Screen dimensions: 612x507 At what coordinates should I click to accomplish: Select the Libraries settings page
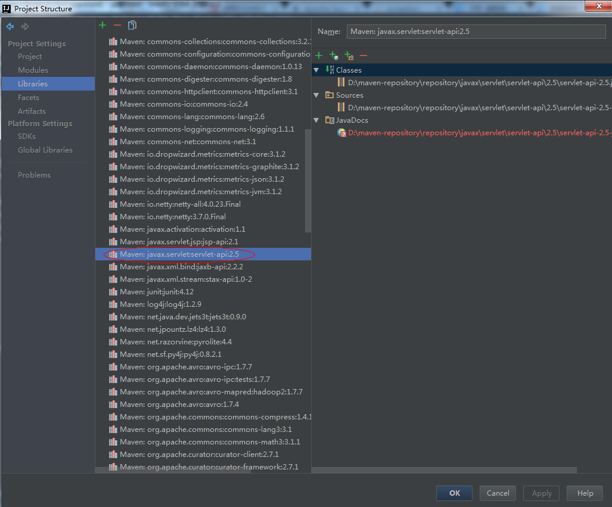[x=48, y=84]
